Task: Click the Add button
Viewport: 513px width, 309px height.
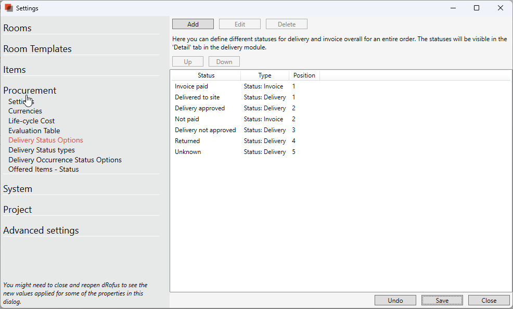Action: pyautogui.click(x=193, y=24)
